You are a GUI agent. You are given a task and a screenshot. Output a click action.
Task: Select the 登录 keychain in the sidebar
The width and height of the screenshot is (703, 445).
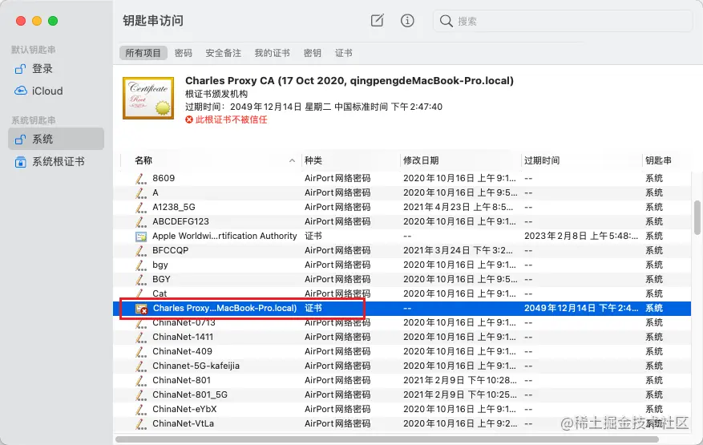click(56, 69)
